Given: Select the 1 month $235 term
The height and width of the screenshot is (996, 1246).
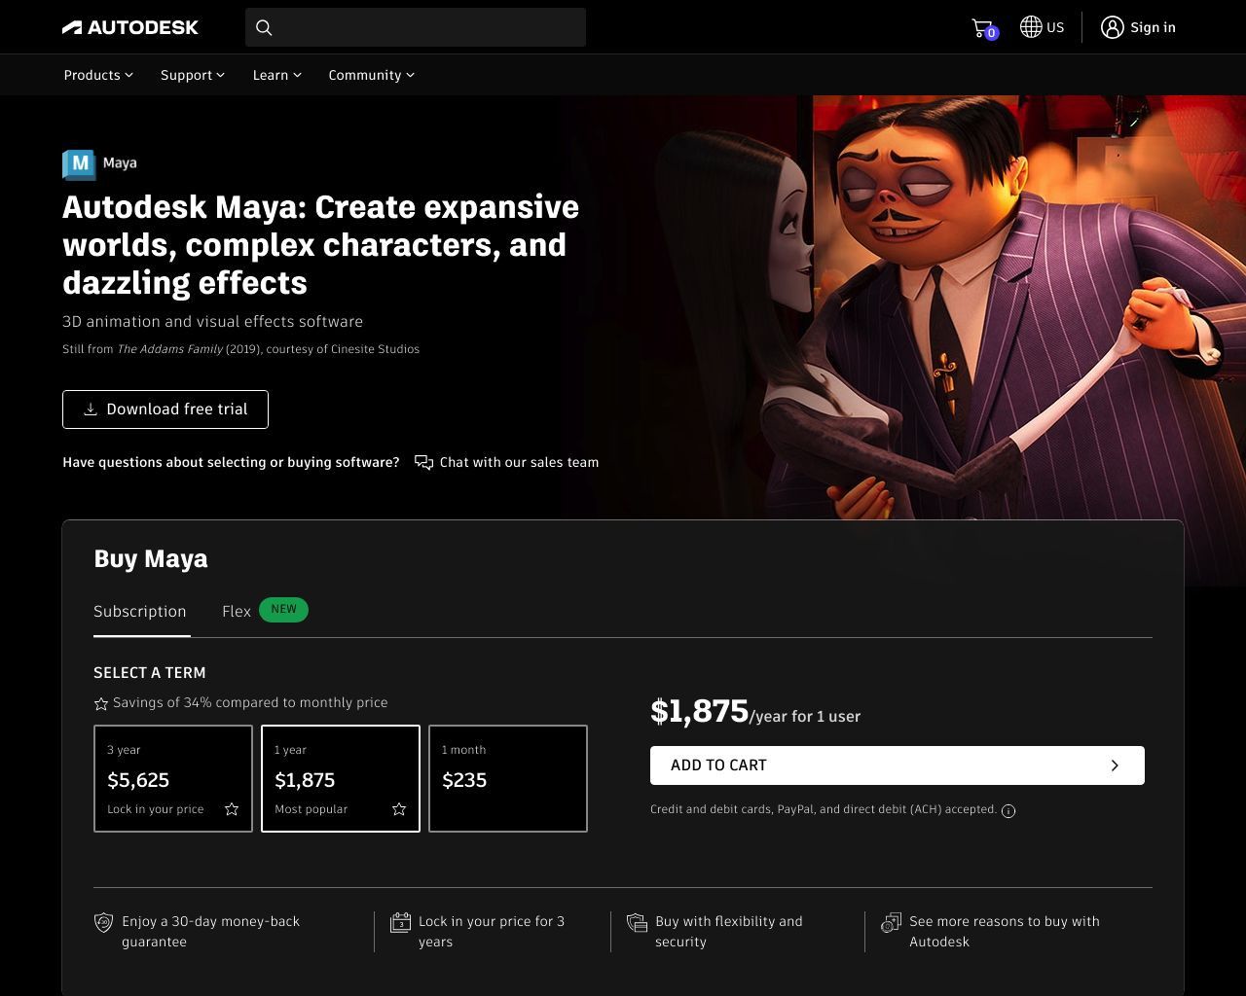Looking at the screenshot, I should tap(508, 778).
